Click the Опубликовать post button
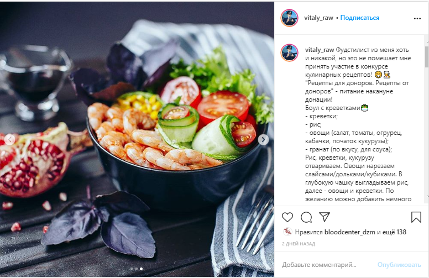This screenshot has height=278, width=429. (x=399, y=265)
